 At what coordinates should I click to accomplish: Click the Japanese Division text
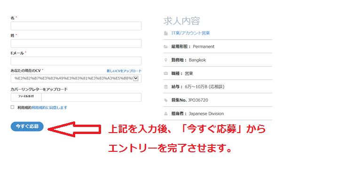click(206, 113)
